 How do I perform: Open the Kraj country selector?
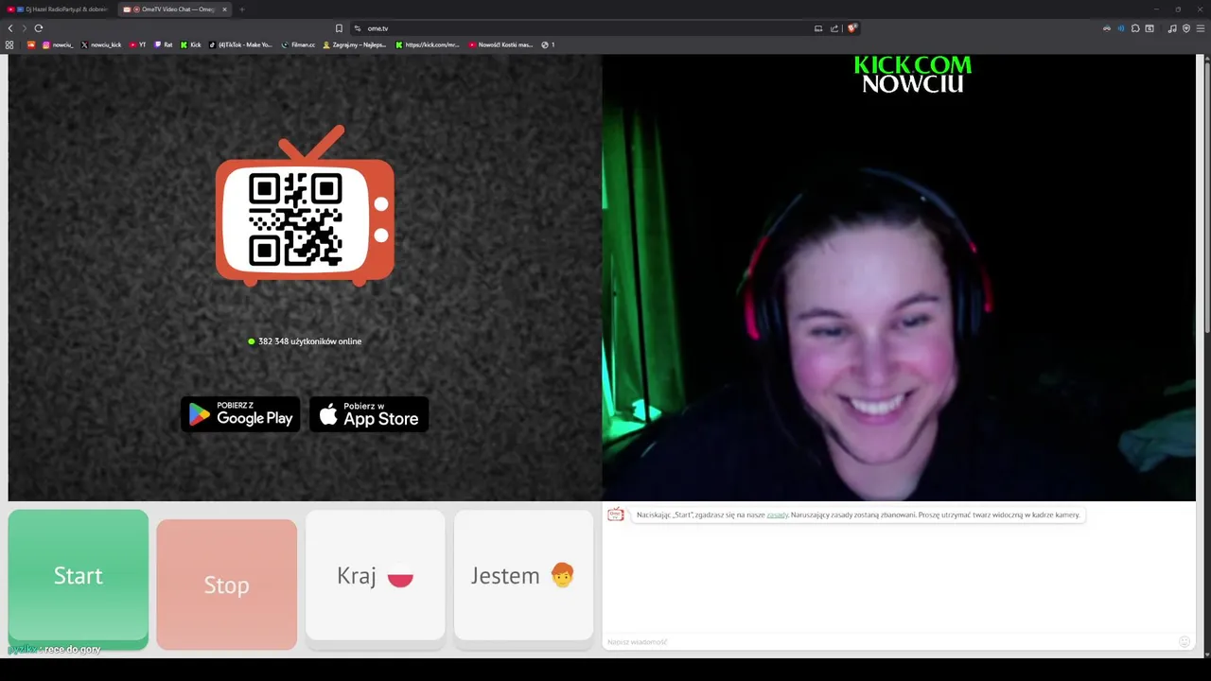376,576
